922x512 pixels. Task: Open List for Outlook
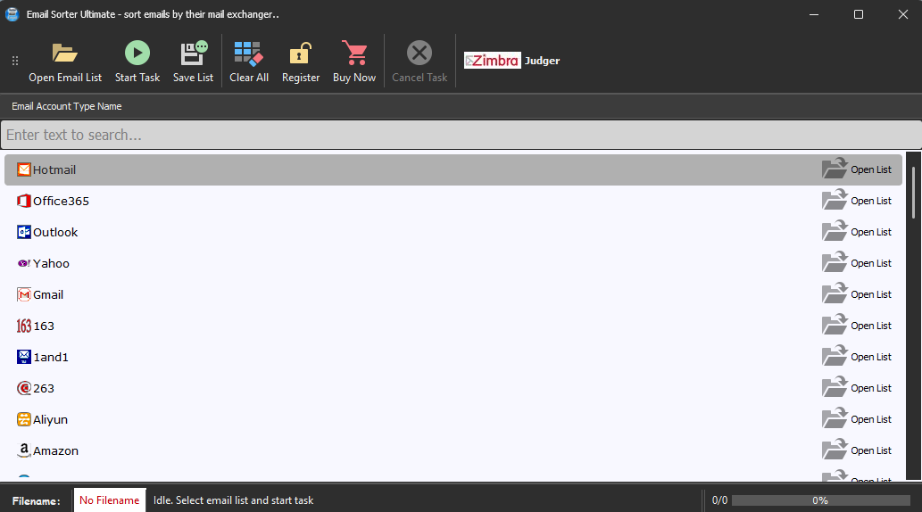pos(857,232)
